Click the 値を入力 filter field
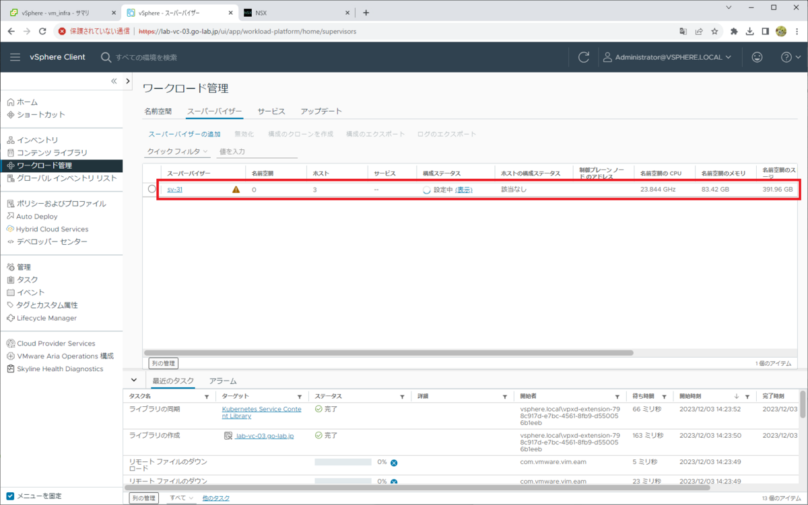The height and width of the screenshot is (505, 808). (x=257, y=152)
